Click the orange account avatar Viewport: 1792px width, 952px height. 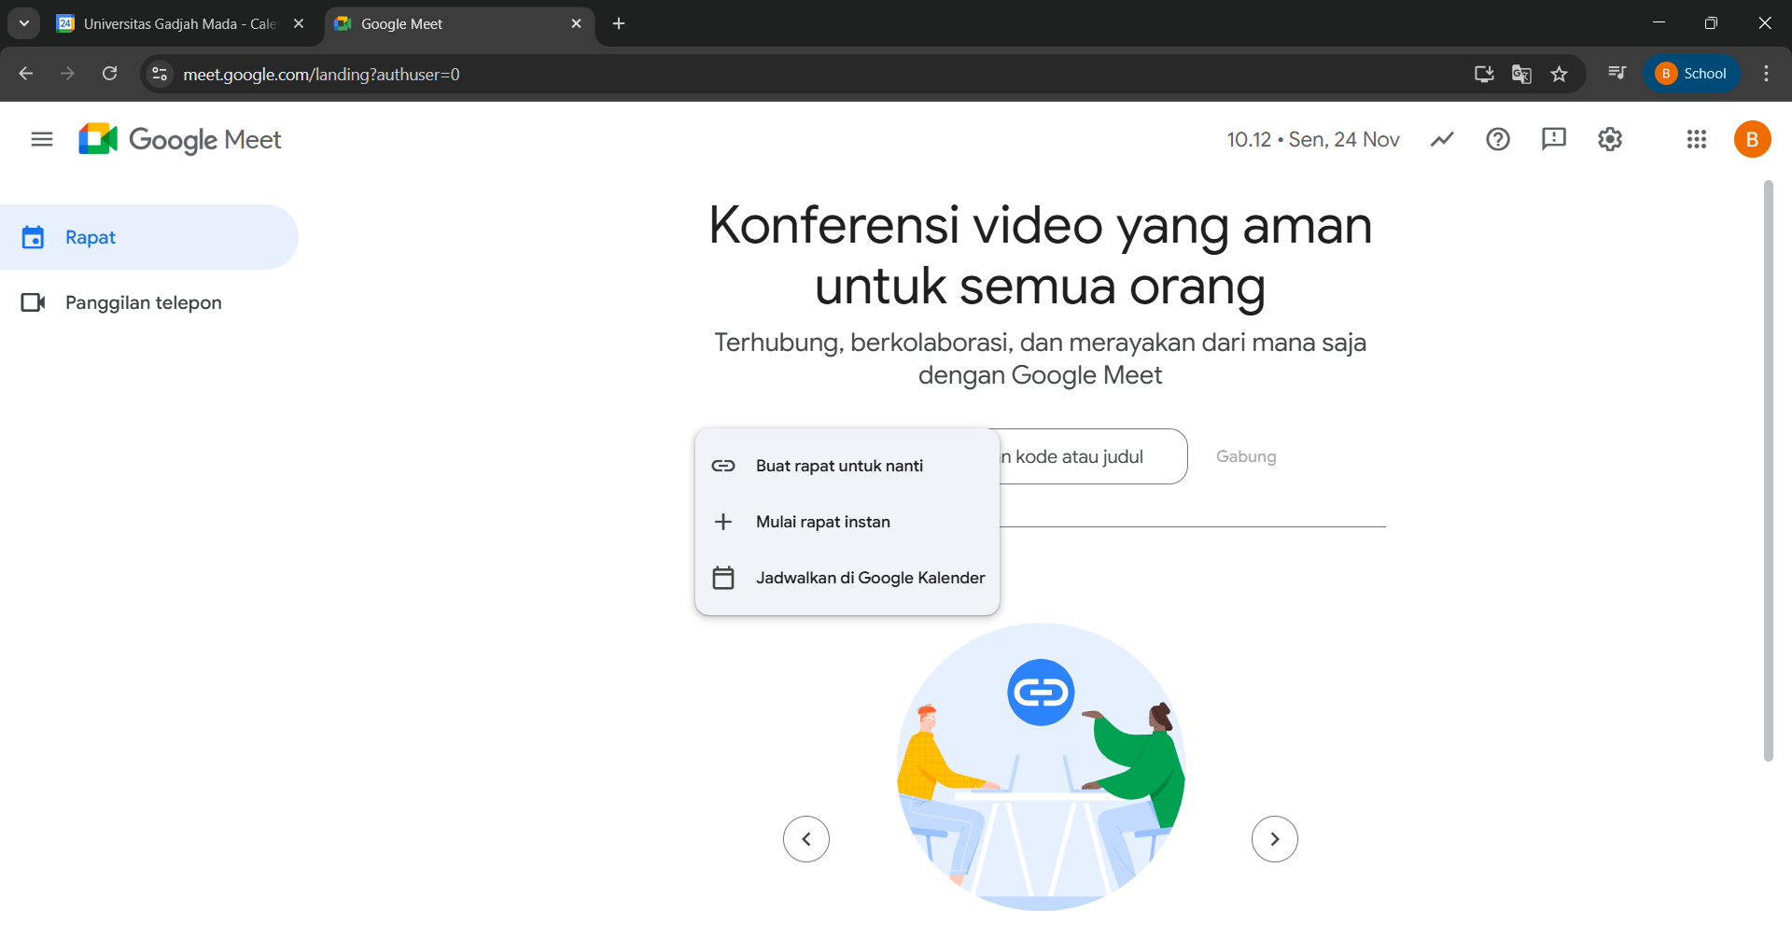click(1752, 140)
